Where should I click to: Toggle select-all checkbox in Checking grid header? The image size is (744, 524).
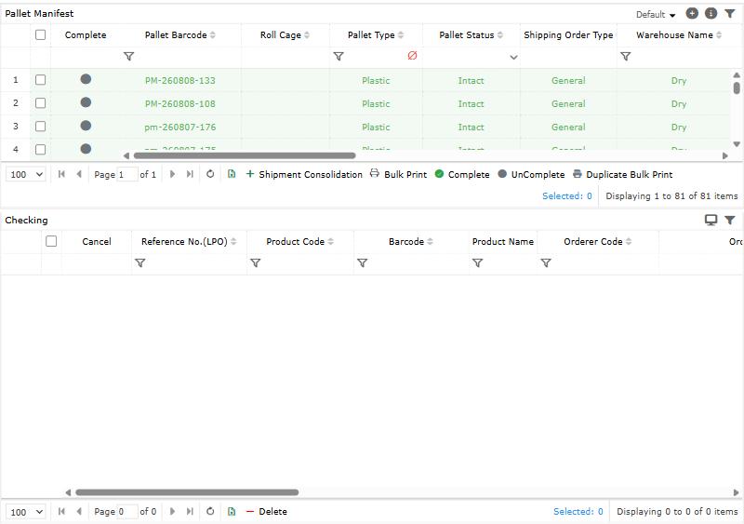coord(51,241)
